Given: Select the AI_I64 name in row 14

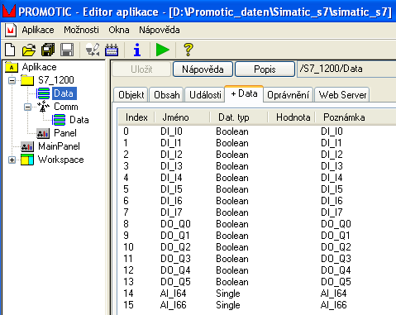Looking at the screenshot, I should point(174,294).
